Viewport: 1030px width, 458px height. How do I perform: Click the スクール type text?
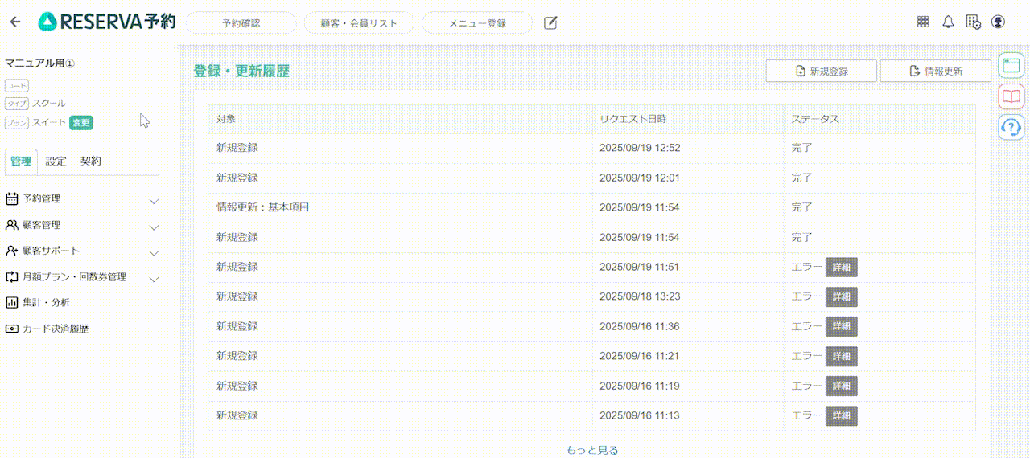pyautogui.click(x=49, y=104)
